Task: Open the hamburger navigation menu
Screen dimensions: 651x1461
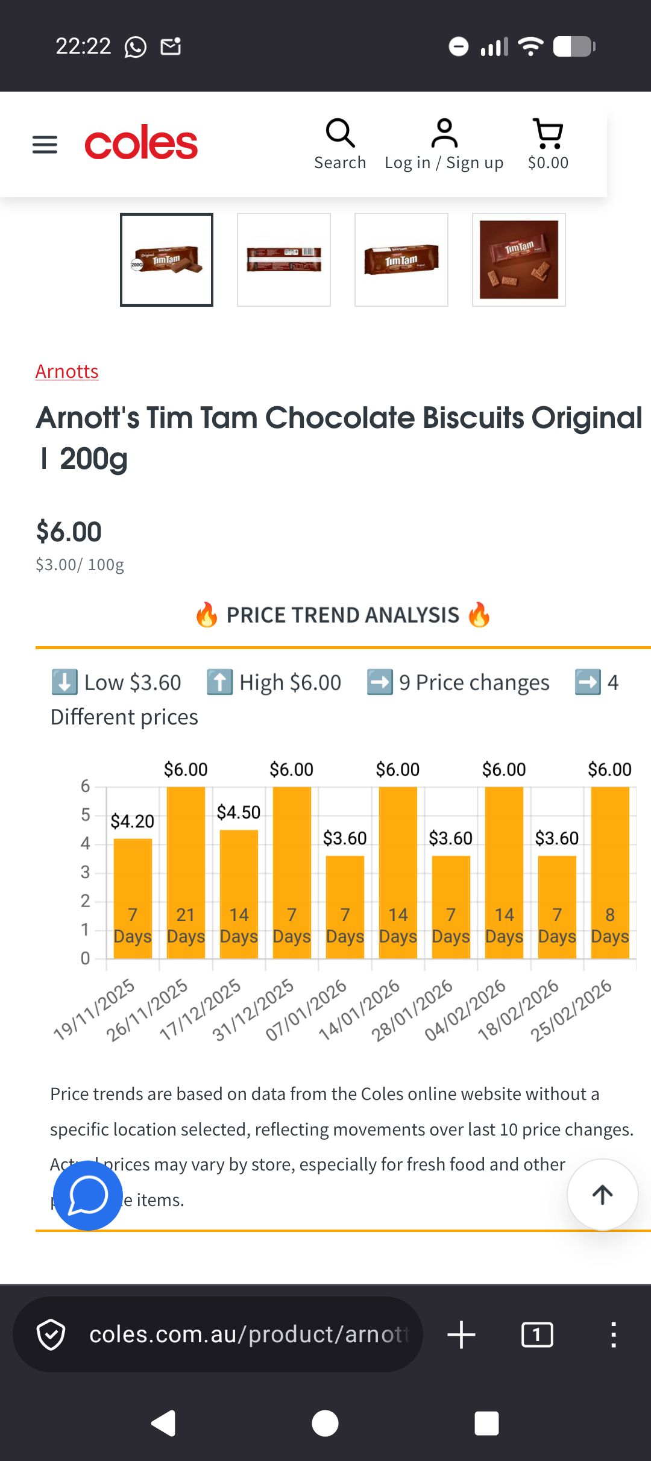Action: point(45,145)
